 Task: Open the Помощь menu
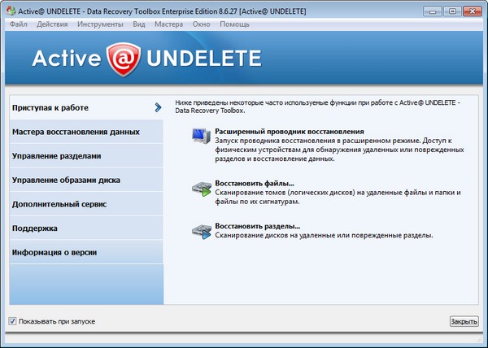coord(234,24)
